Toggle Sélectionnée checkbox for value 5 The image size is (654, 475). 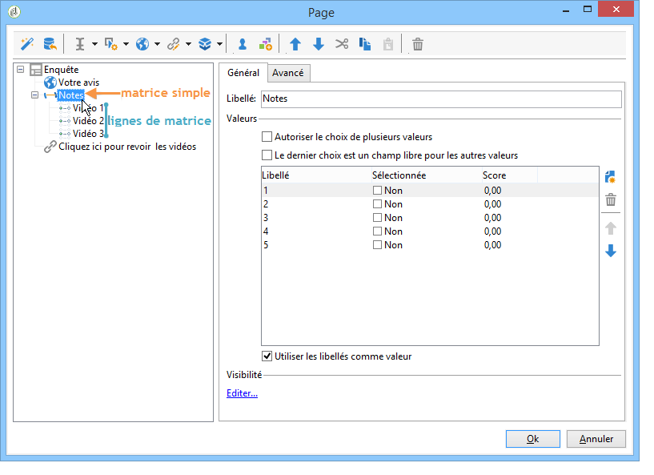[378, 245]
